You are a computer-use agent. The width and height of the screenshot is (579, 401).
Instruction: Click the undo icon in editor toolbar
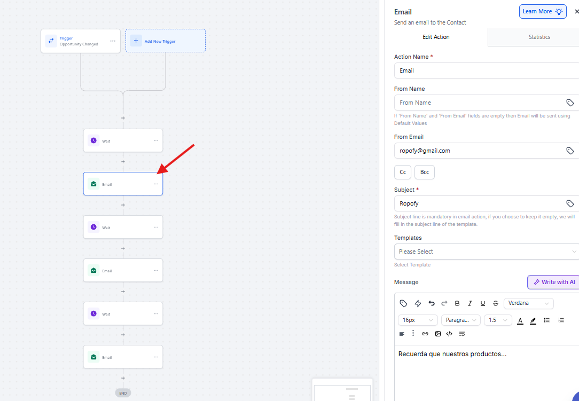(x=432, y=303)
